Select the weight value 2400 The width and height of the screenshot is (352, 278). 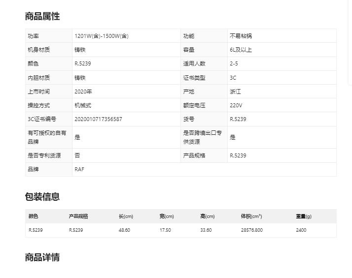[301, 230]
